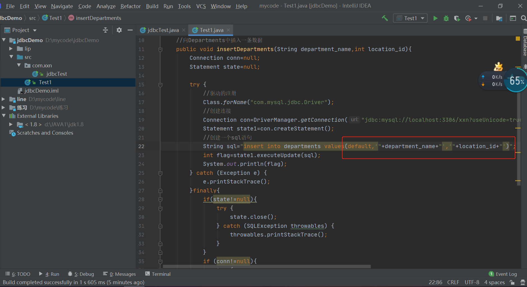This screenshot has width=527, height=287.
Task: Collapse the src folder
Action: 11,57
